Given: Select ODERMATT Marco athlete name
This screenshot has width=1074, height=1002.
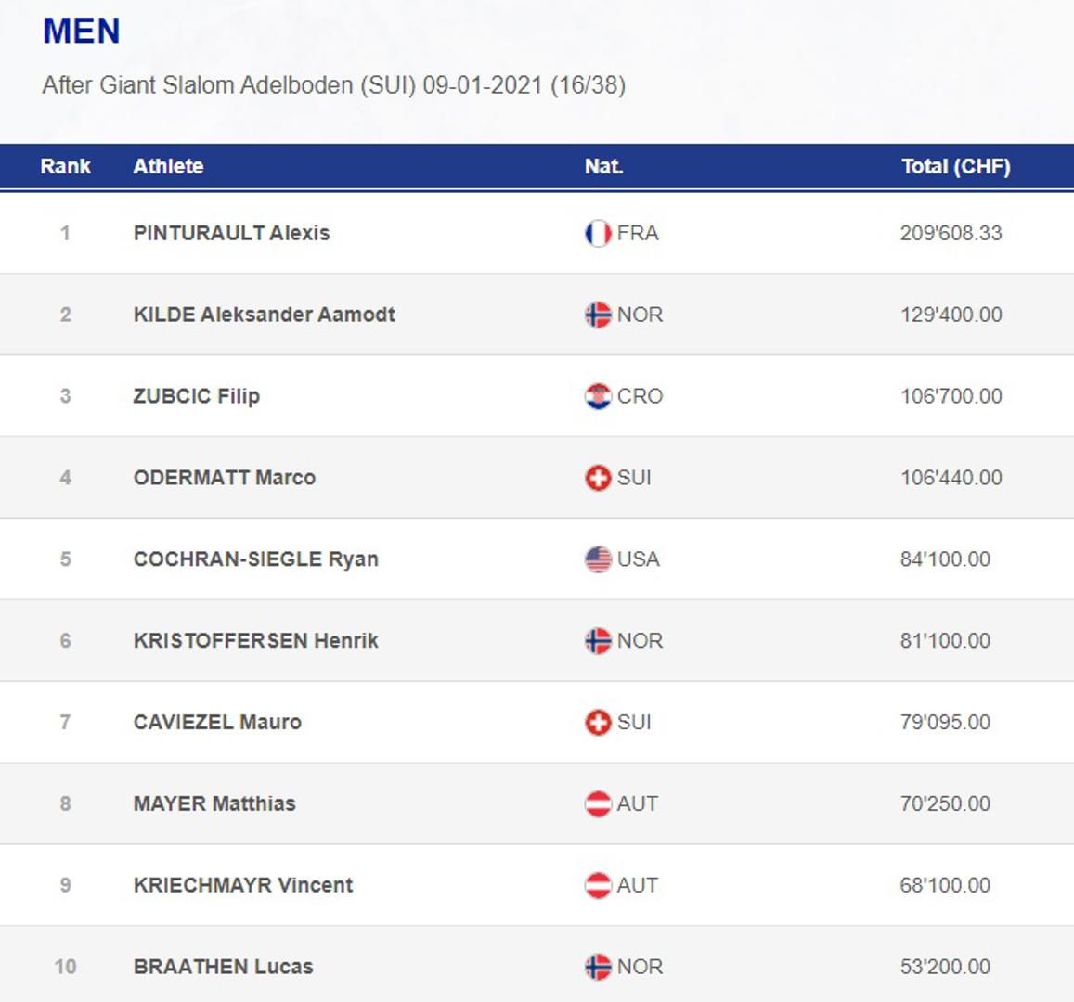Looking at the screenshot, I should pyautogui.click(x=224, y=478).
